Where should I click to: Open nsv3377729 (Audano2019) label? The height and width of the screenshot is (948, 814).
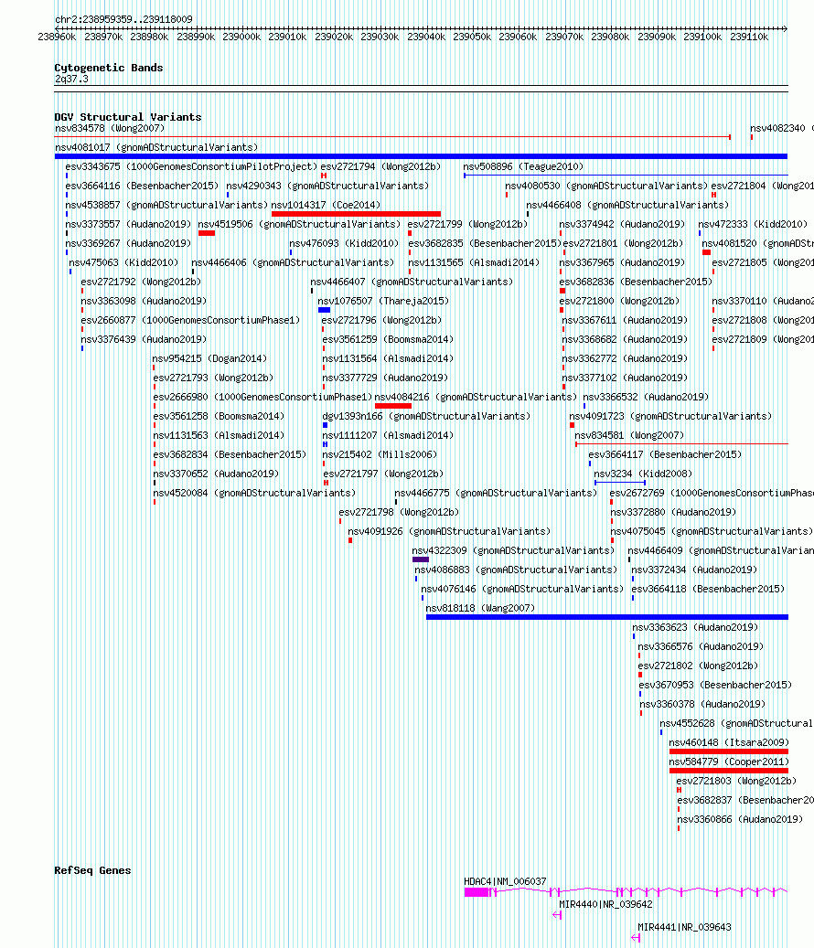tap(385, 378)
